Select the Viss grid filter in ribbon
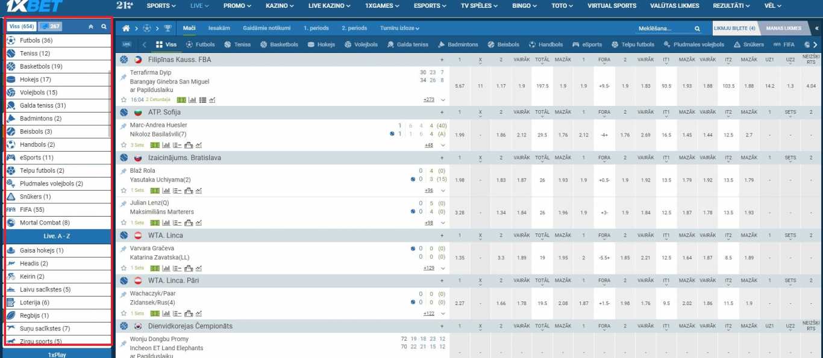823x358 pixels. coord(166,45)
